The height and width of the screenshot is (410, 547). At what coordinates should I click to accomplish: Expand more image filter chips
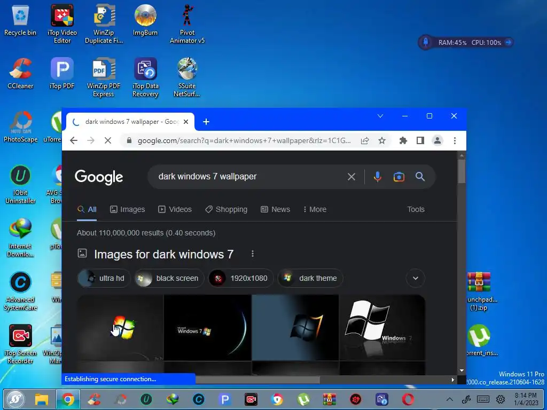coord(416,278)
